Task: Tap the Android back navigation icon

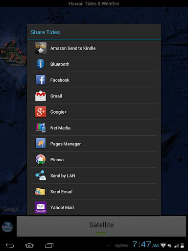Action: click(x=10, y=245)
